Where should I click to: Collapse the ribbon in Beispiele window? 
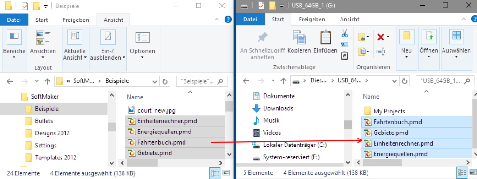tap(217, 20)
